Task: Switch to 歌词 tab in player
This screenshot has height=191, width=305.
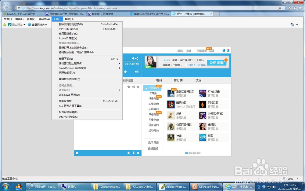Action: click(199, 80)
